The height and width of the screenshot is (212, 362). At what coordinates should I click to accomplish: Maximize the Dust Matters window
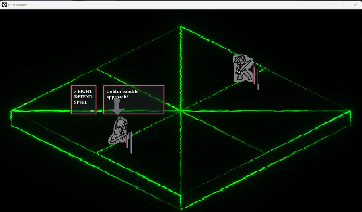pos(342,5)
